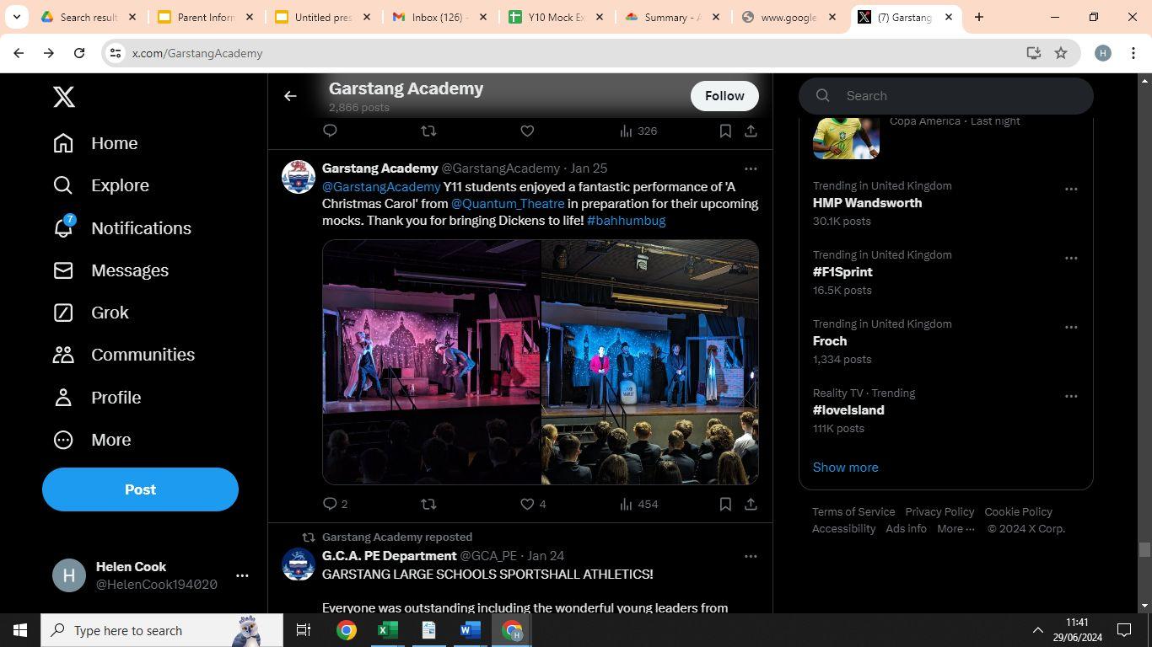Open Notifications with 7 badge
The width and height of the screenshot is (1152, 647).
[122, 227]
